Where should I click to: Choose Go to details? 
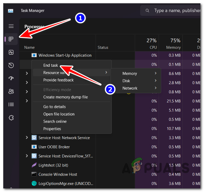tap(54, 107)
